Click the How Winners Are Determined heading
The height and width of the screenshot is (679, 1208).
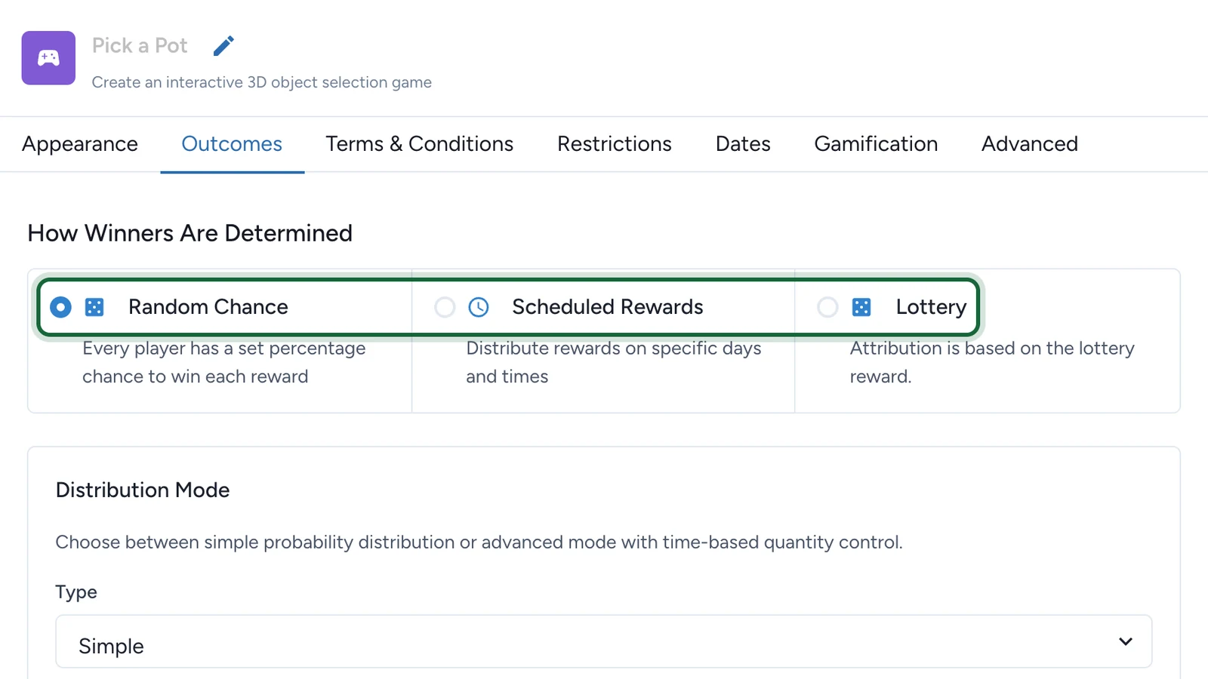190,233
